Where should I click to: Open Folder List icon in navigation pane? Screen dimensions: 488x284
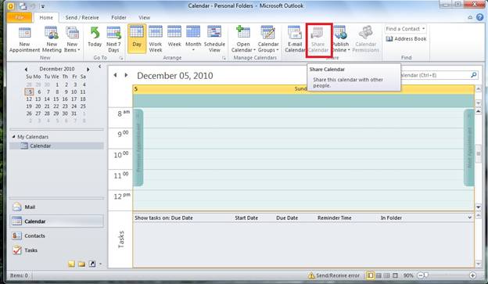[x=82, y=264]
